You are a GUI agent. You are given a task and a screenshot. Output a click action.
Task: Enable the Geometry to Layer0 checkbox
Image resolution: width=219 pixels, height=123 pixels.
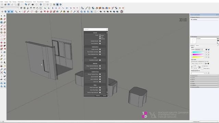pyautogui.click(x=100, y=60)
